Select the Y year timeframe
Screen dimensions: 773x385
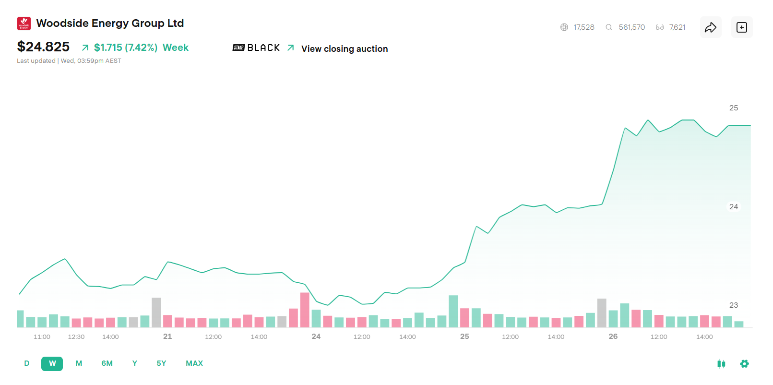coord(135,363)
